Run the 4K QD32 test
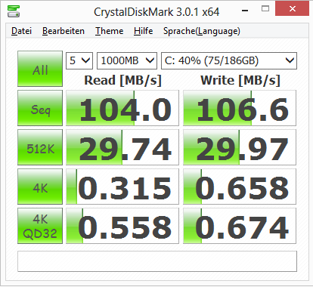 tap(40, 226)
